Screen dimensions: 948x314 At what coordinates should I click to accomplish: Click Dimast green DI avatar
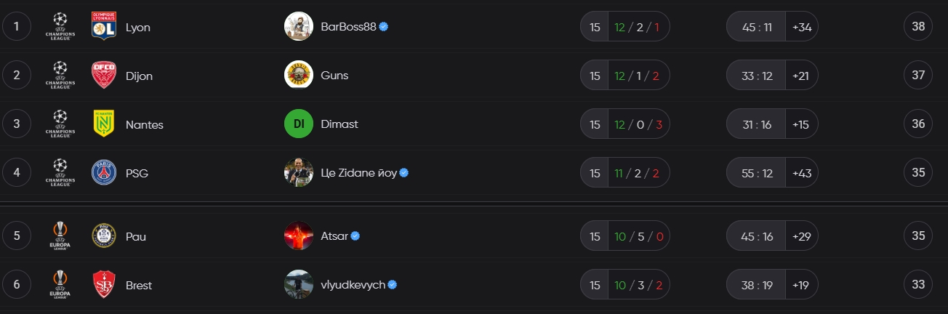tap(299, 124)
